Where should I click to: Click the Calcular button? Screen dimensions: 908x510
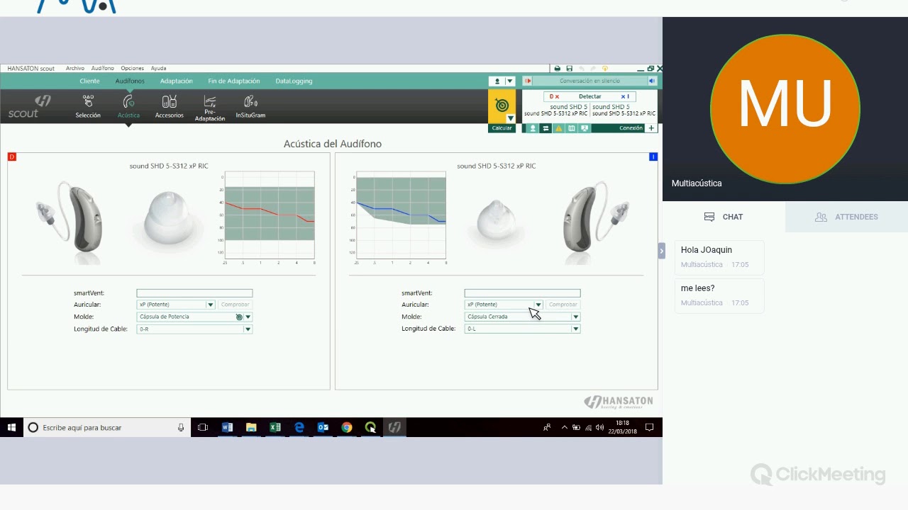click(502, 128)
